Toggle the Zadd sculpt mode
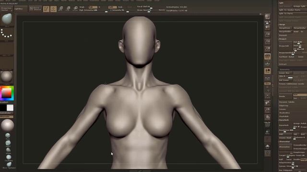This screenshot has width=307, height=172. click(112, 7)
